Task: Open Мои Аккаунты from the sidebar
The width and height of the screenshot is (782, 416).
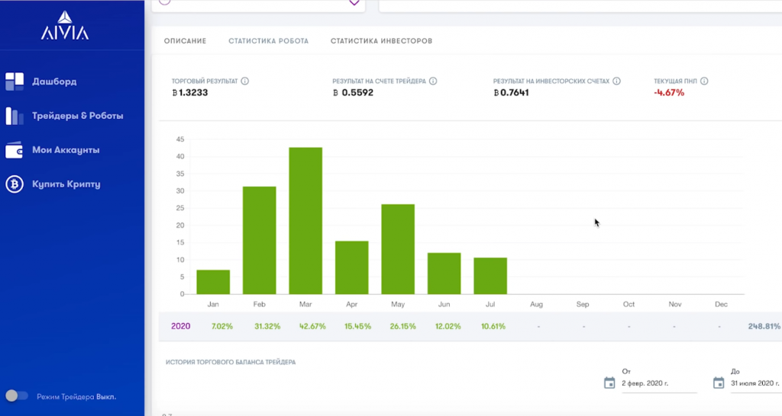Action: click(x=66, y=150)
